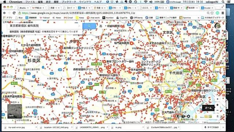This screenshot has width=234, height=132.
Task: Reload the page with the refresh icon
Action: pos(14,13)
